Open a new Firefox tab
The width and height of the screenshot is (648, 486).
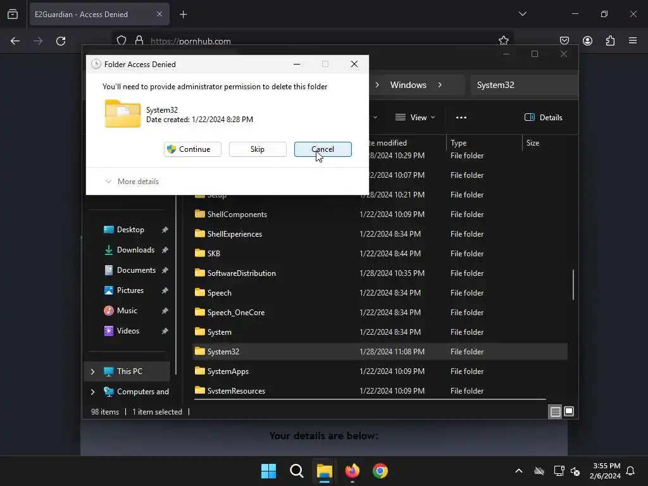click(x=183, y=15)
